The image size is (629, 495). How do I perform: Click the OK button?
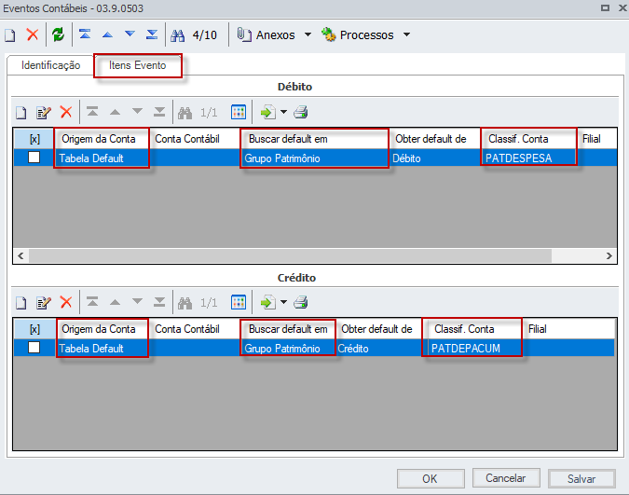pos(431,478)
